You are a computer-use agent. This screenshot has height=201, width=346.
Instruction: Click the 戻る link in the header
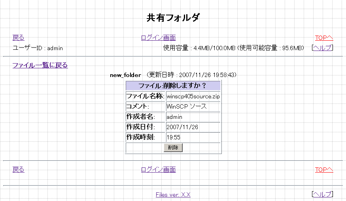tap(18, 38)
